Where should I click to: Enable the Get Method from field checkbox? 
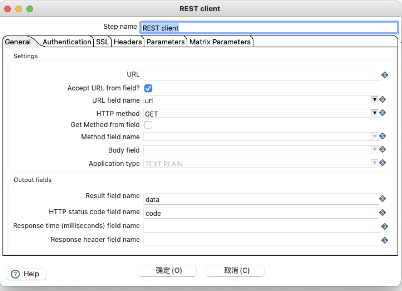pyautogui.click(x=148, y=125)
